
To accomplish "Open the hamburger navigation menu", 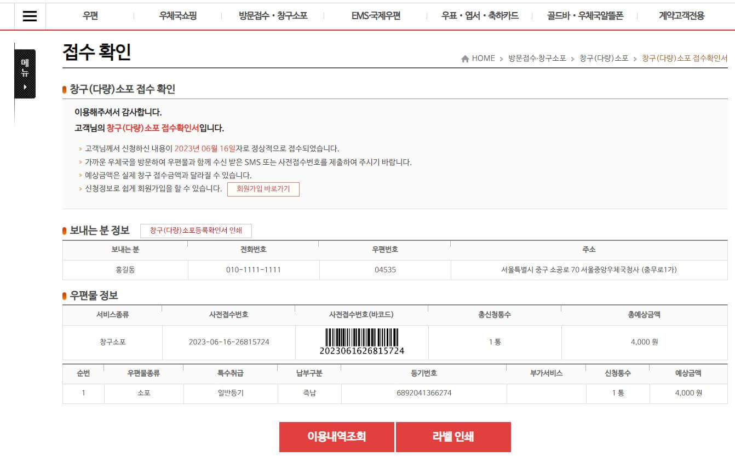I will tap(29, 16).
